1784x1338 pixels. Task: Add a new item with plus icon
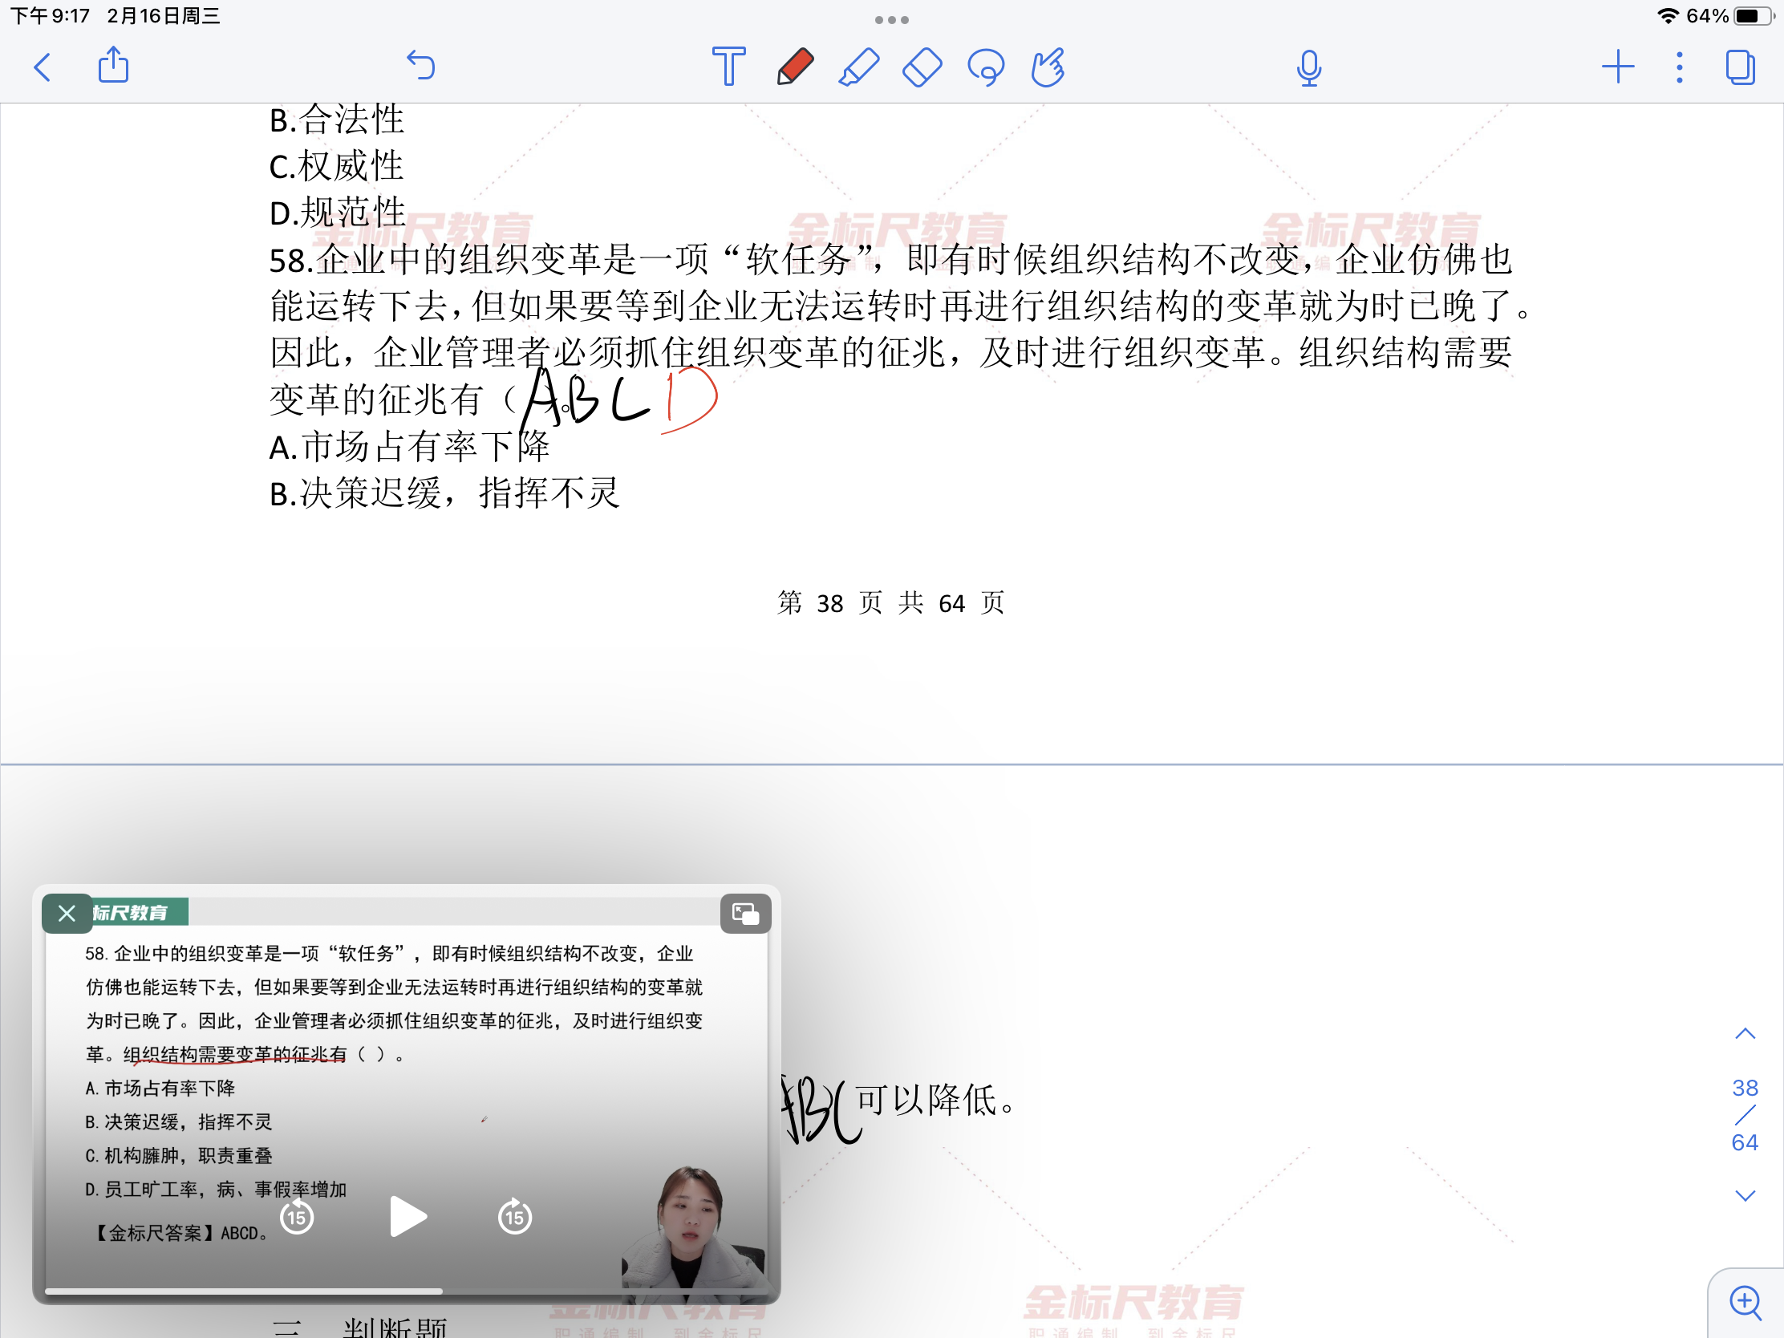1617,67
